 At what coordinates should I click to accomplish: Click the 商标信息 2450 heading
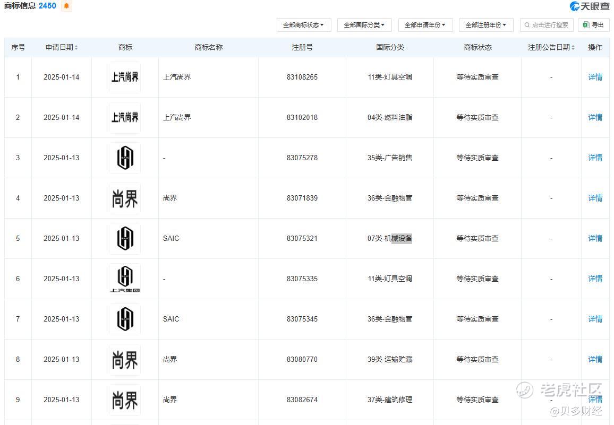pyautogui.click(x=30, y=6)
